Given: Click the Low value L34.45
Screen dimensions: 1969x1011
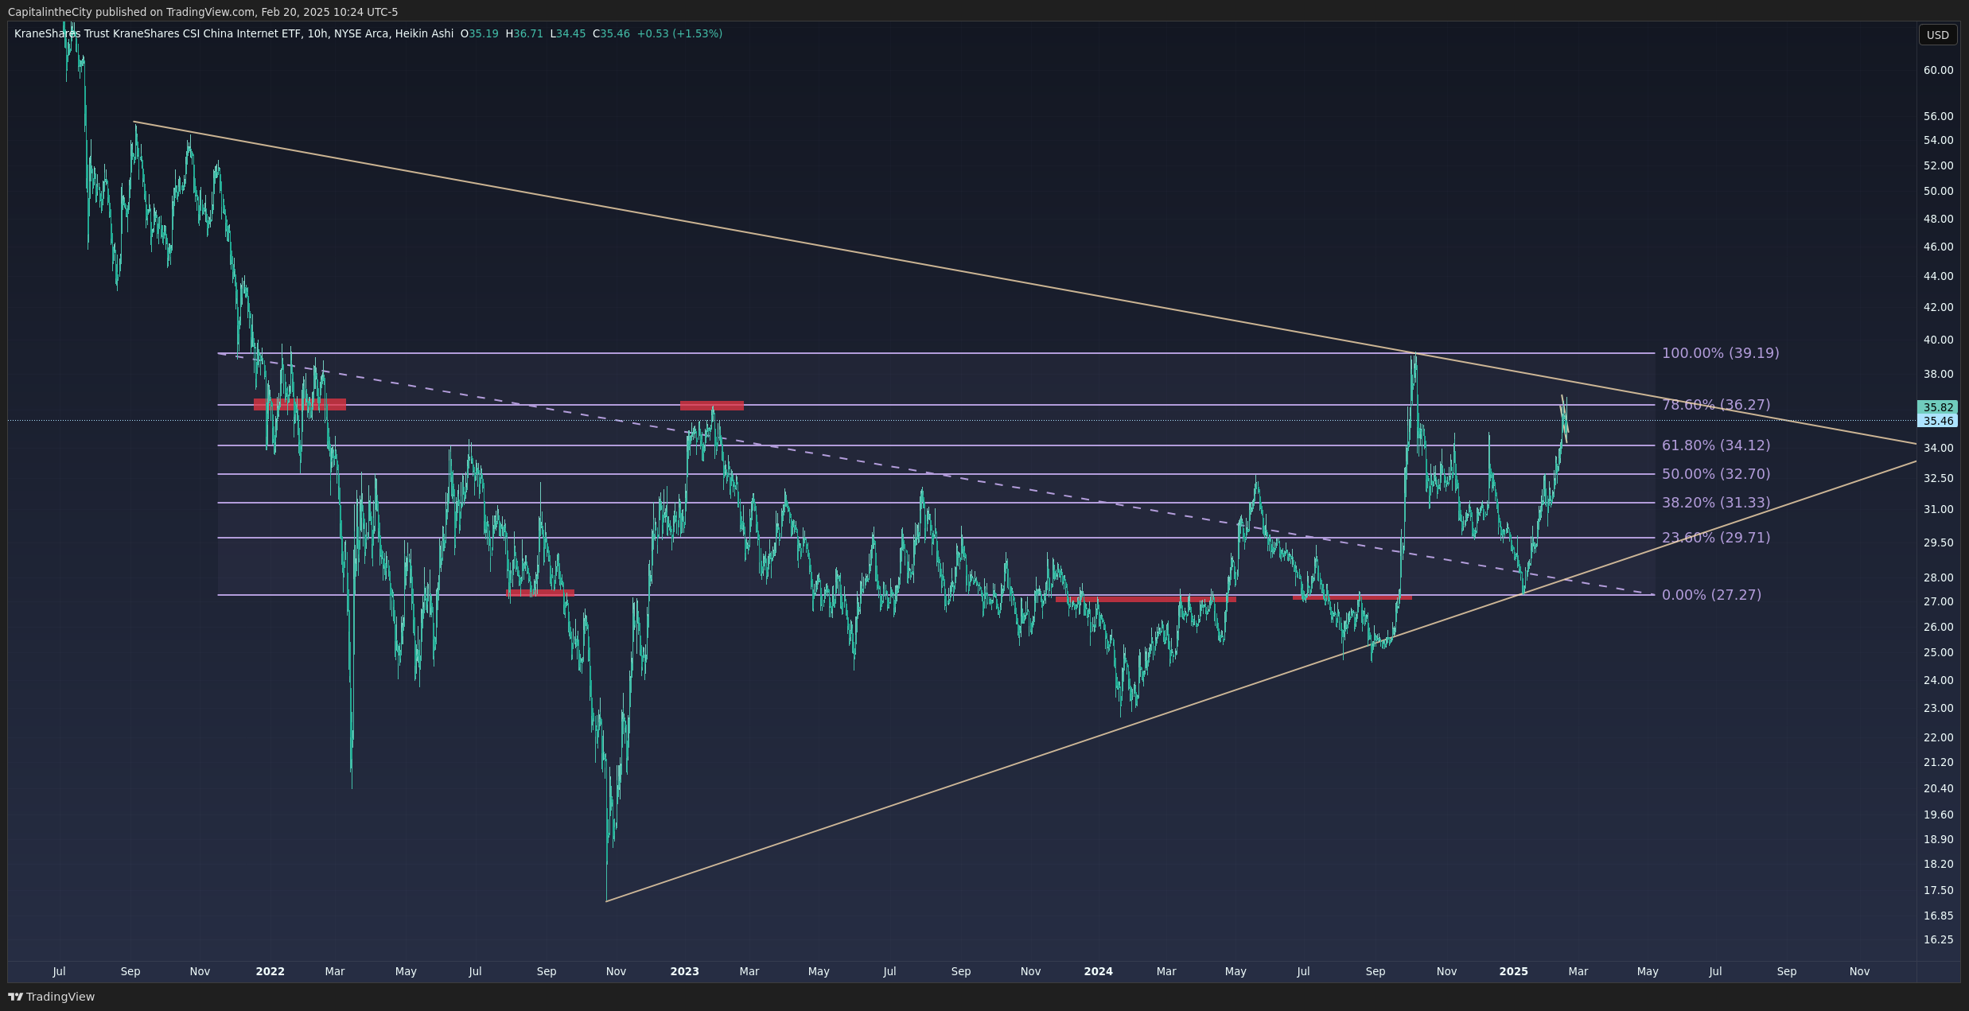Looking at the screenshot, I should coord(568,33).
